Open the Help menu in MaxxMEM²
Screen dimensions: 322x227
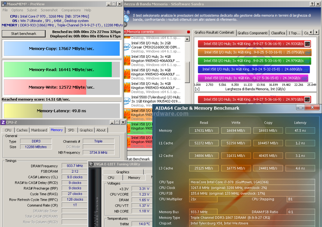pyautogui.click(x=88, y=10)
